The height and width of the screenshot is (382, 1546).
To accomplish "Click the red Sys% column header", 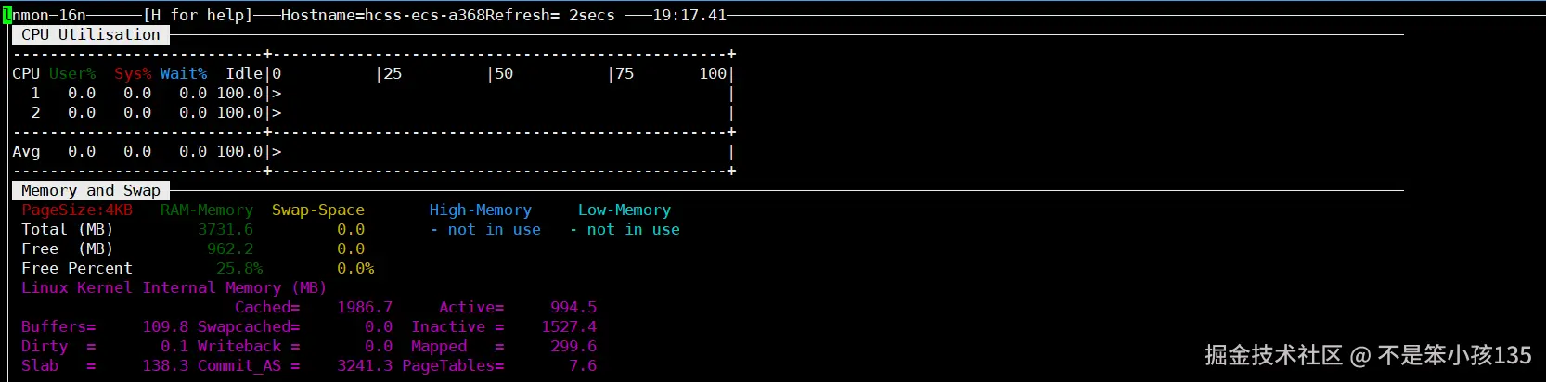I will coord(133,73).
